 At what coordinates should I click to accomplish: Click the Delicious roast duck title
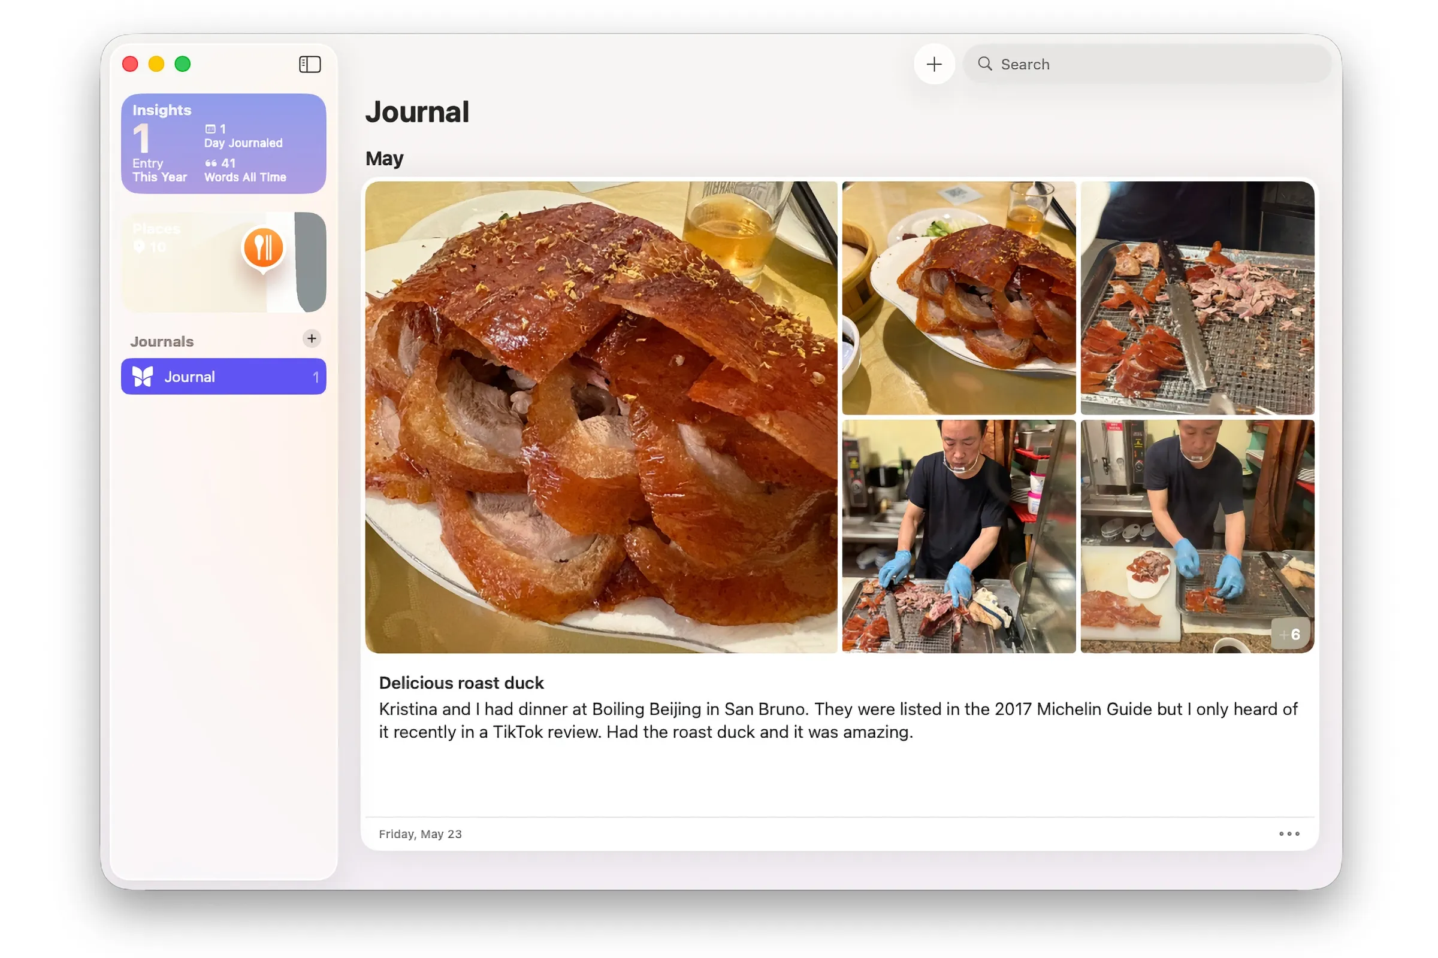pyautogui.click(x=461, y=683)
